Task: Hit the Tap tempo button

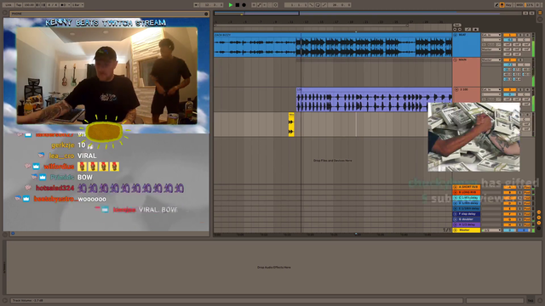Action: (x=19, y=5)
